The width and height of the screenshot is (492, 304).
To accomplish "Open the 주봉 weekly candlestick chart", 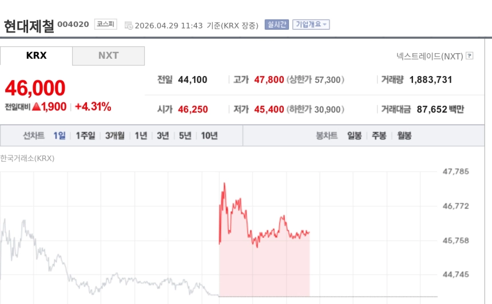I will coord(379,135).
